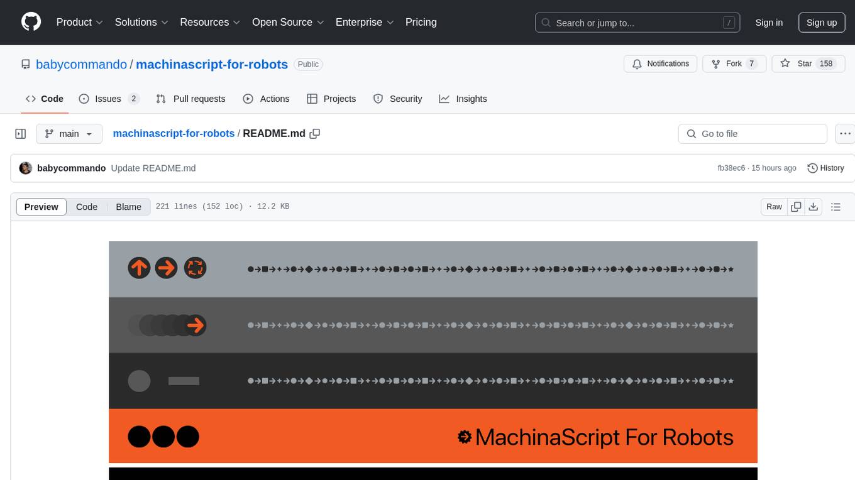Select the Blame view
Viewport: 855px width, 480px height.
click(x=129, y=207)
